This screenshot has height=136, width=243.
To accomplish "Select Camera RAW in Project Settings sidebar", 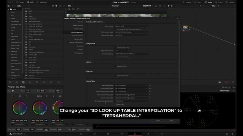I will point(79,39).
